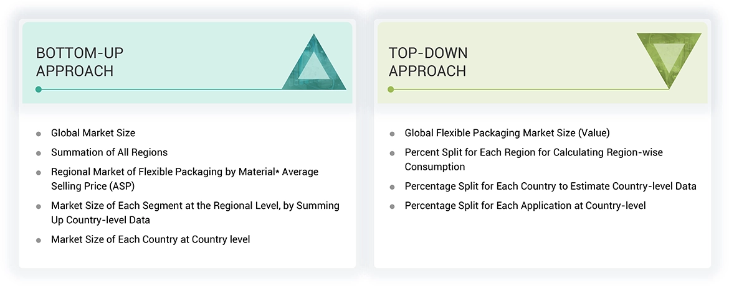The image size is (729, 286).
Task: Click Global Flexible Packaging Market Size (Value)
Action: pos(507,133)
